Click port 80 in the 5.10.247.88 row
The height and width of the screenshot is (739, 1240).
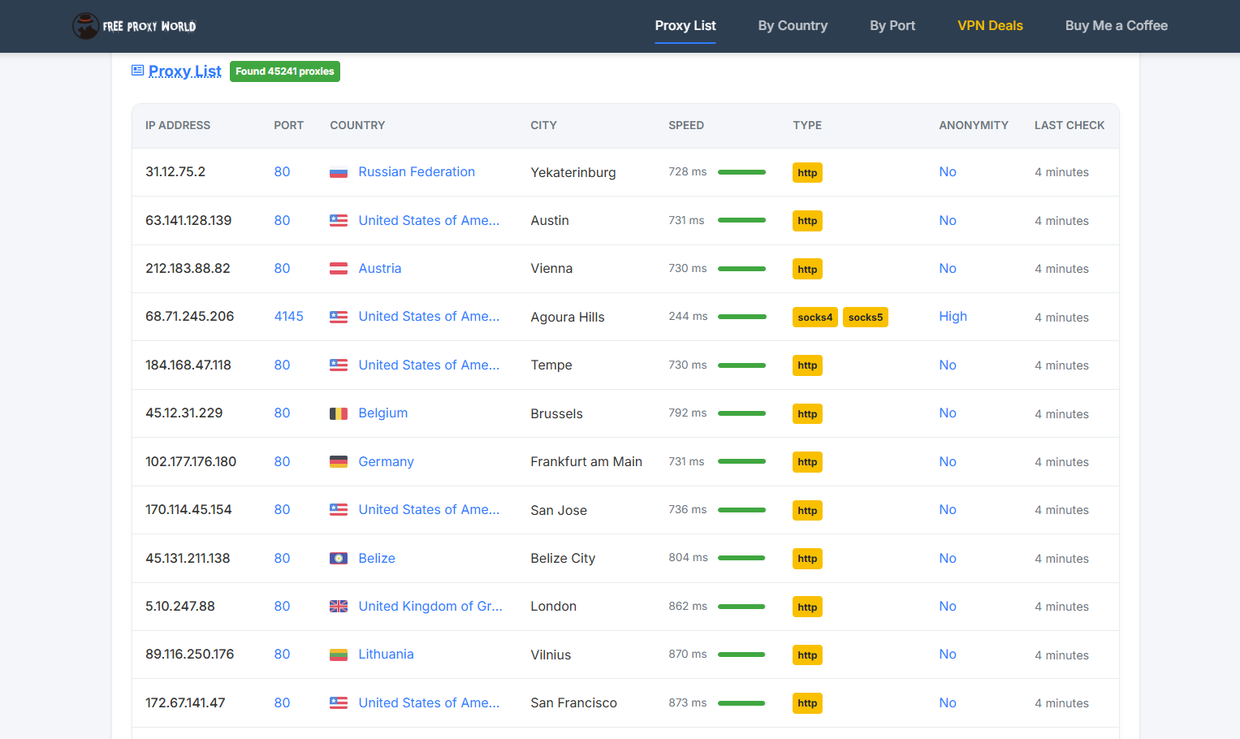tap(282, 606)
